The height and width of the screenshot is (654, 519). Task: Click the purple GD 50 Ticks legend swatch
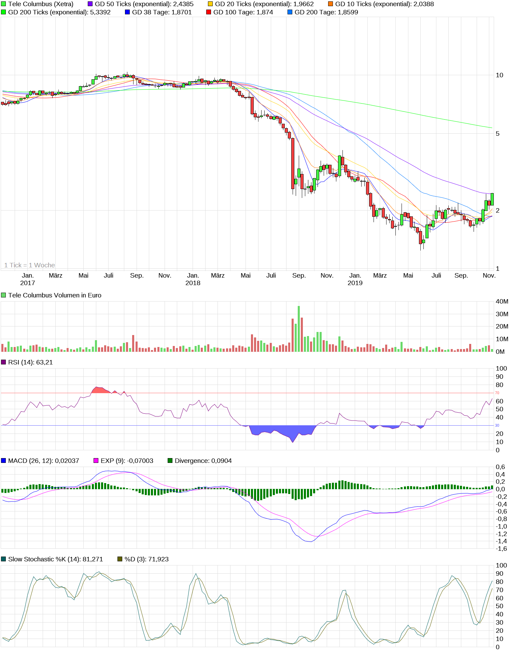point(90,4)
